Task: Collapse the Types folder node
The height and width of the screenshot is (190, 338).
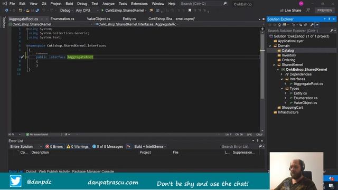Action: coord(281,89)
